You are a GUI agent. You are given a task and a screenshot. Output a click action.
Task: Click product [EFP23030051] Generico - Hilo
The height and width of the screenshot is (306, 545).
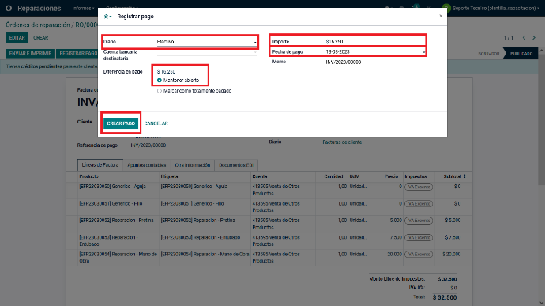tap(111, 204)
